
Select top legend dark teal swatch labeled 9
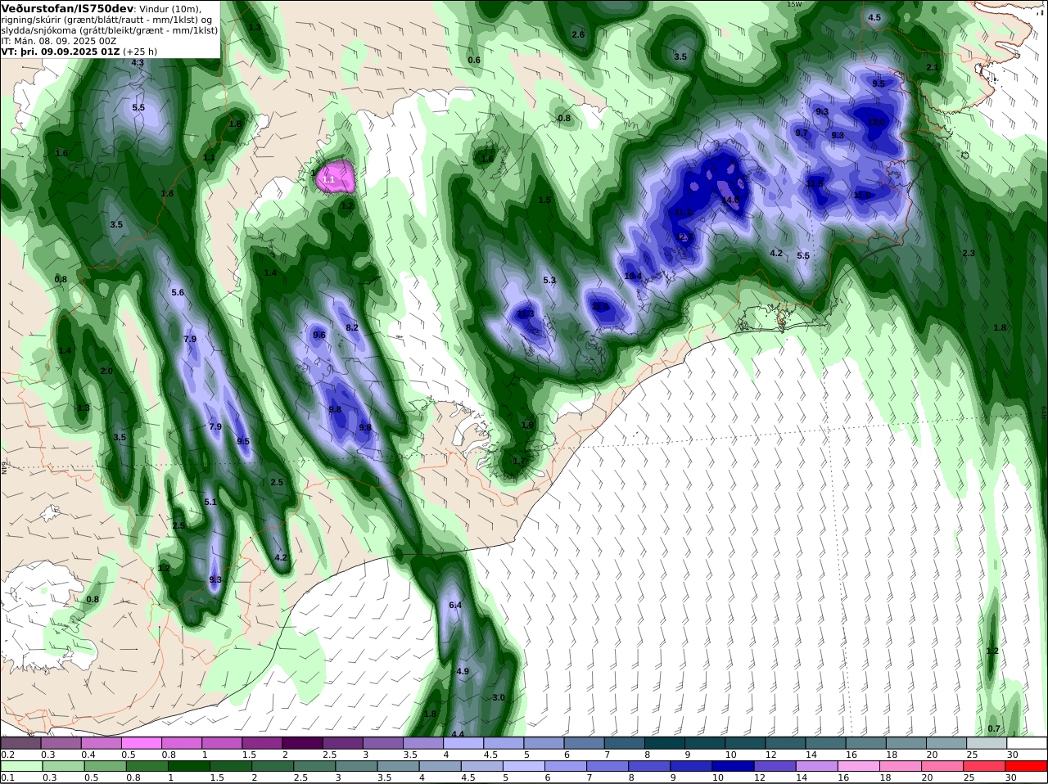pyautogui.click(x=705, y=743)
